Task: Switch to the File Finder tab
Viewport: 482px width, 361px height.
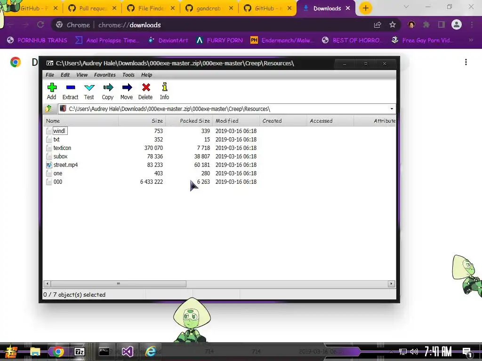Action: coord(151,8)
